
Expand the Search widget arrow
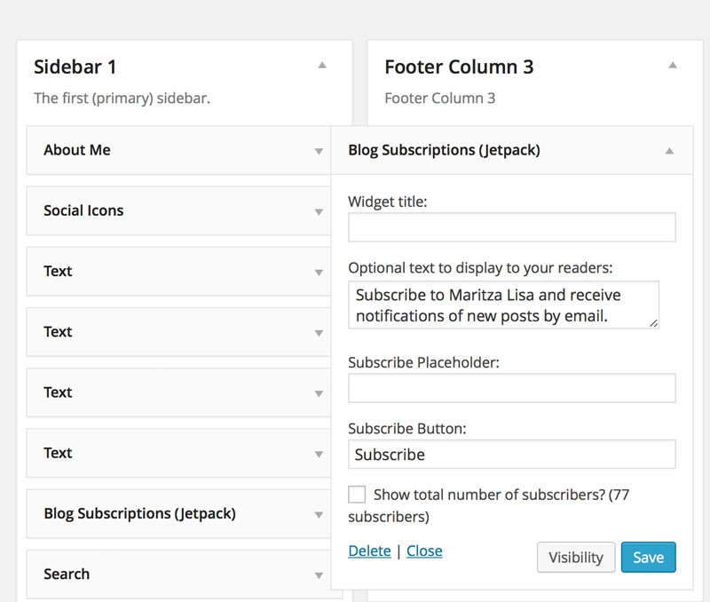click(319, 575)
